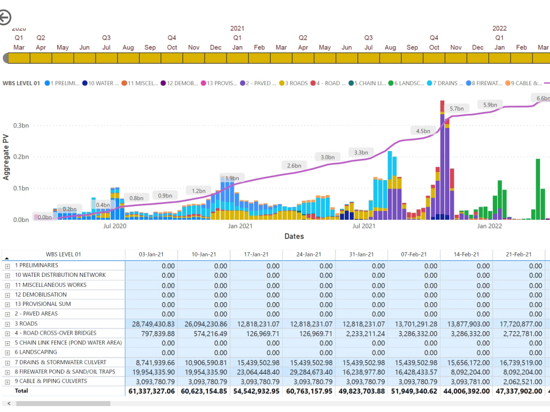Expand the 9 CABLE & PIPING CULVERTS row
The height and width of the screenshot is (412, 550).
point(7,382)
